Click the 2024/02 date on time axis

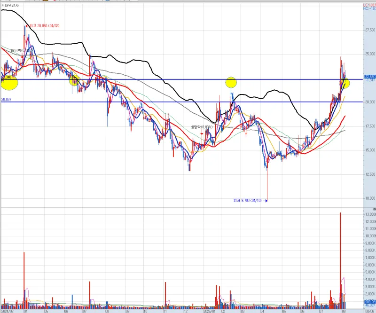point(7,311)
